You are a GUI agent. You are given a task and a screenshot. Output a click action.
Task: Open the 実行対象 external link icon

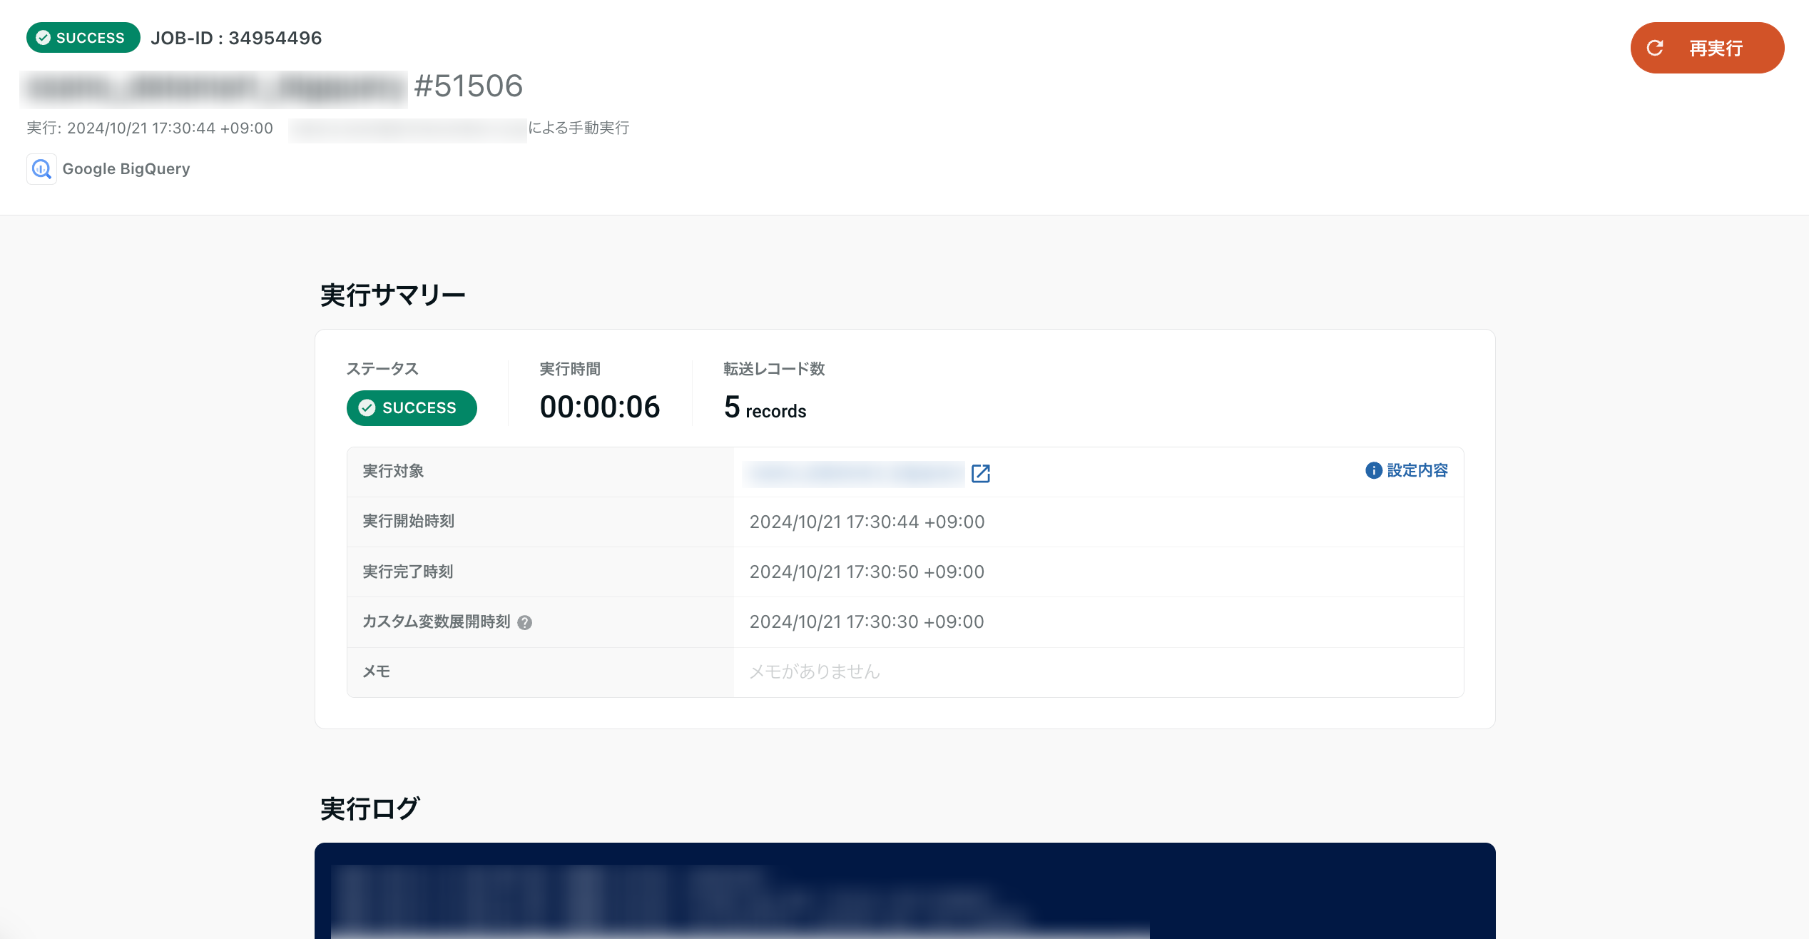tap(981, 473)
